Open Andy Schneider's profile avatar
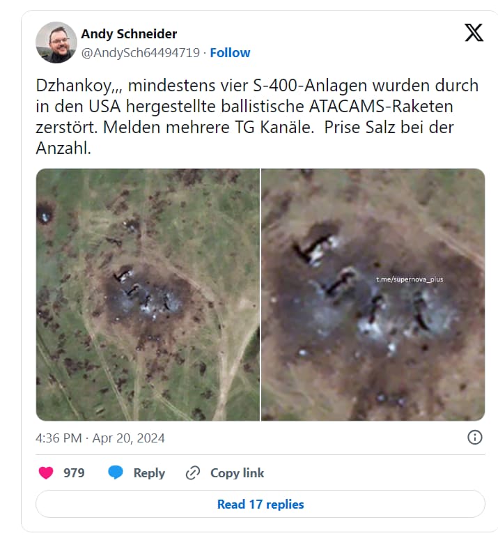This screenshot has width=498, height=547. click(x=56, y=43)
